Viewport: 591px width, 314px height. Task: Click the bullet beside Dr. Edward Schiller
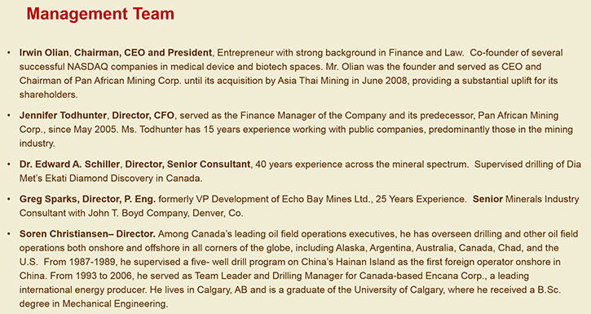pyautogui.click(x=9, y=165)
